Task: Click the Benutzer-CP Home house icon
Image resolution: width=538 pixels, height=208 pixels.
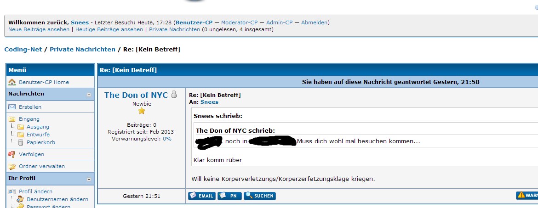Action: pyautogui.click(x=12, y=82)
